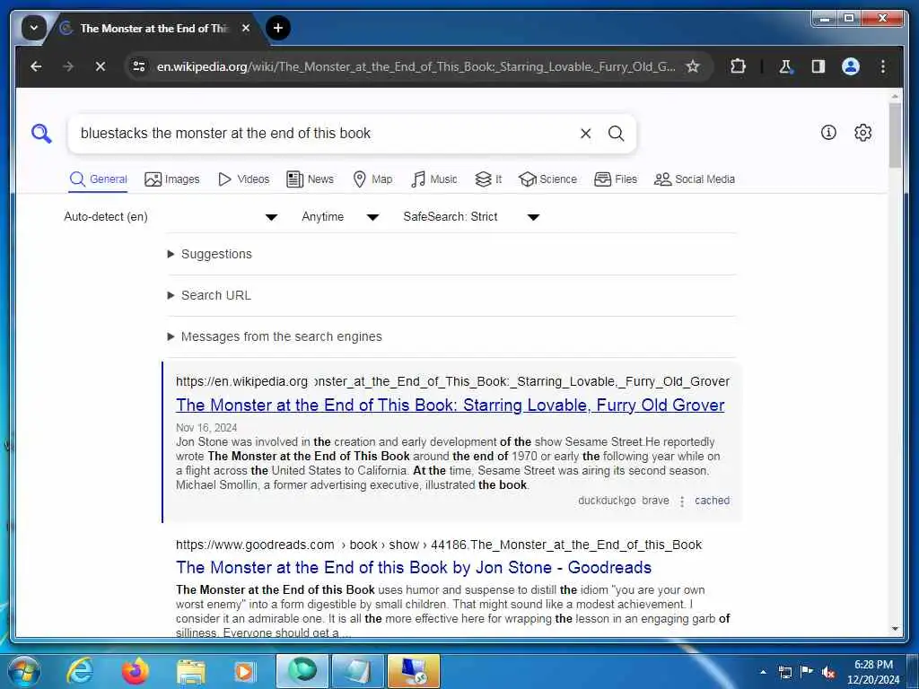
Task: Click the SearXNG magnifier logo
Action: point(41,134)
